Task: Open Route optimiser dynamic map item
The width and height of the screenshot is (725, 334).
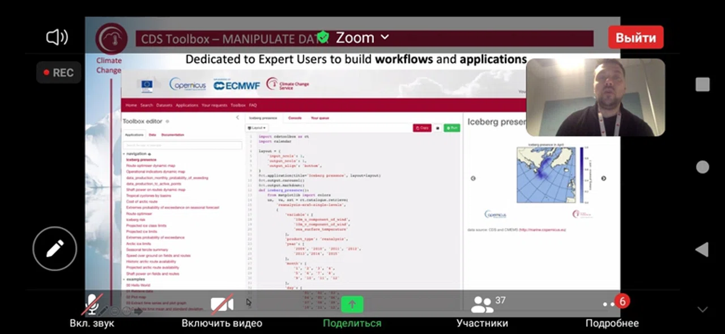Action: click(x=151, y=166)
